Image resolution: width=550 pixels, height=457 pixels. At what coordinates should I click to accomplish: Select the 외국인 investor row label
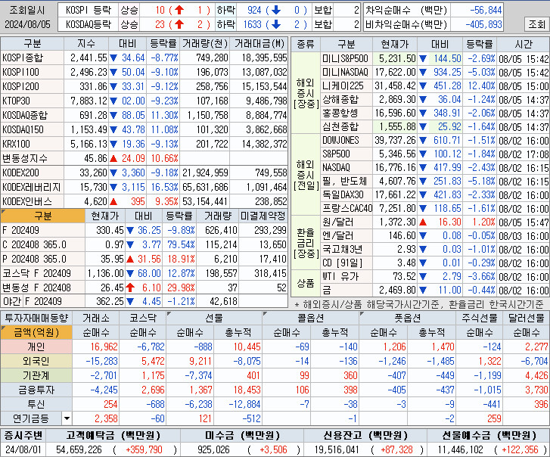[x=36, y=361]
